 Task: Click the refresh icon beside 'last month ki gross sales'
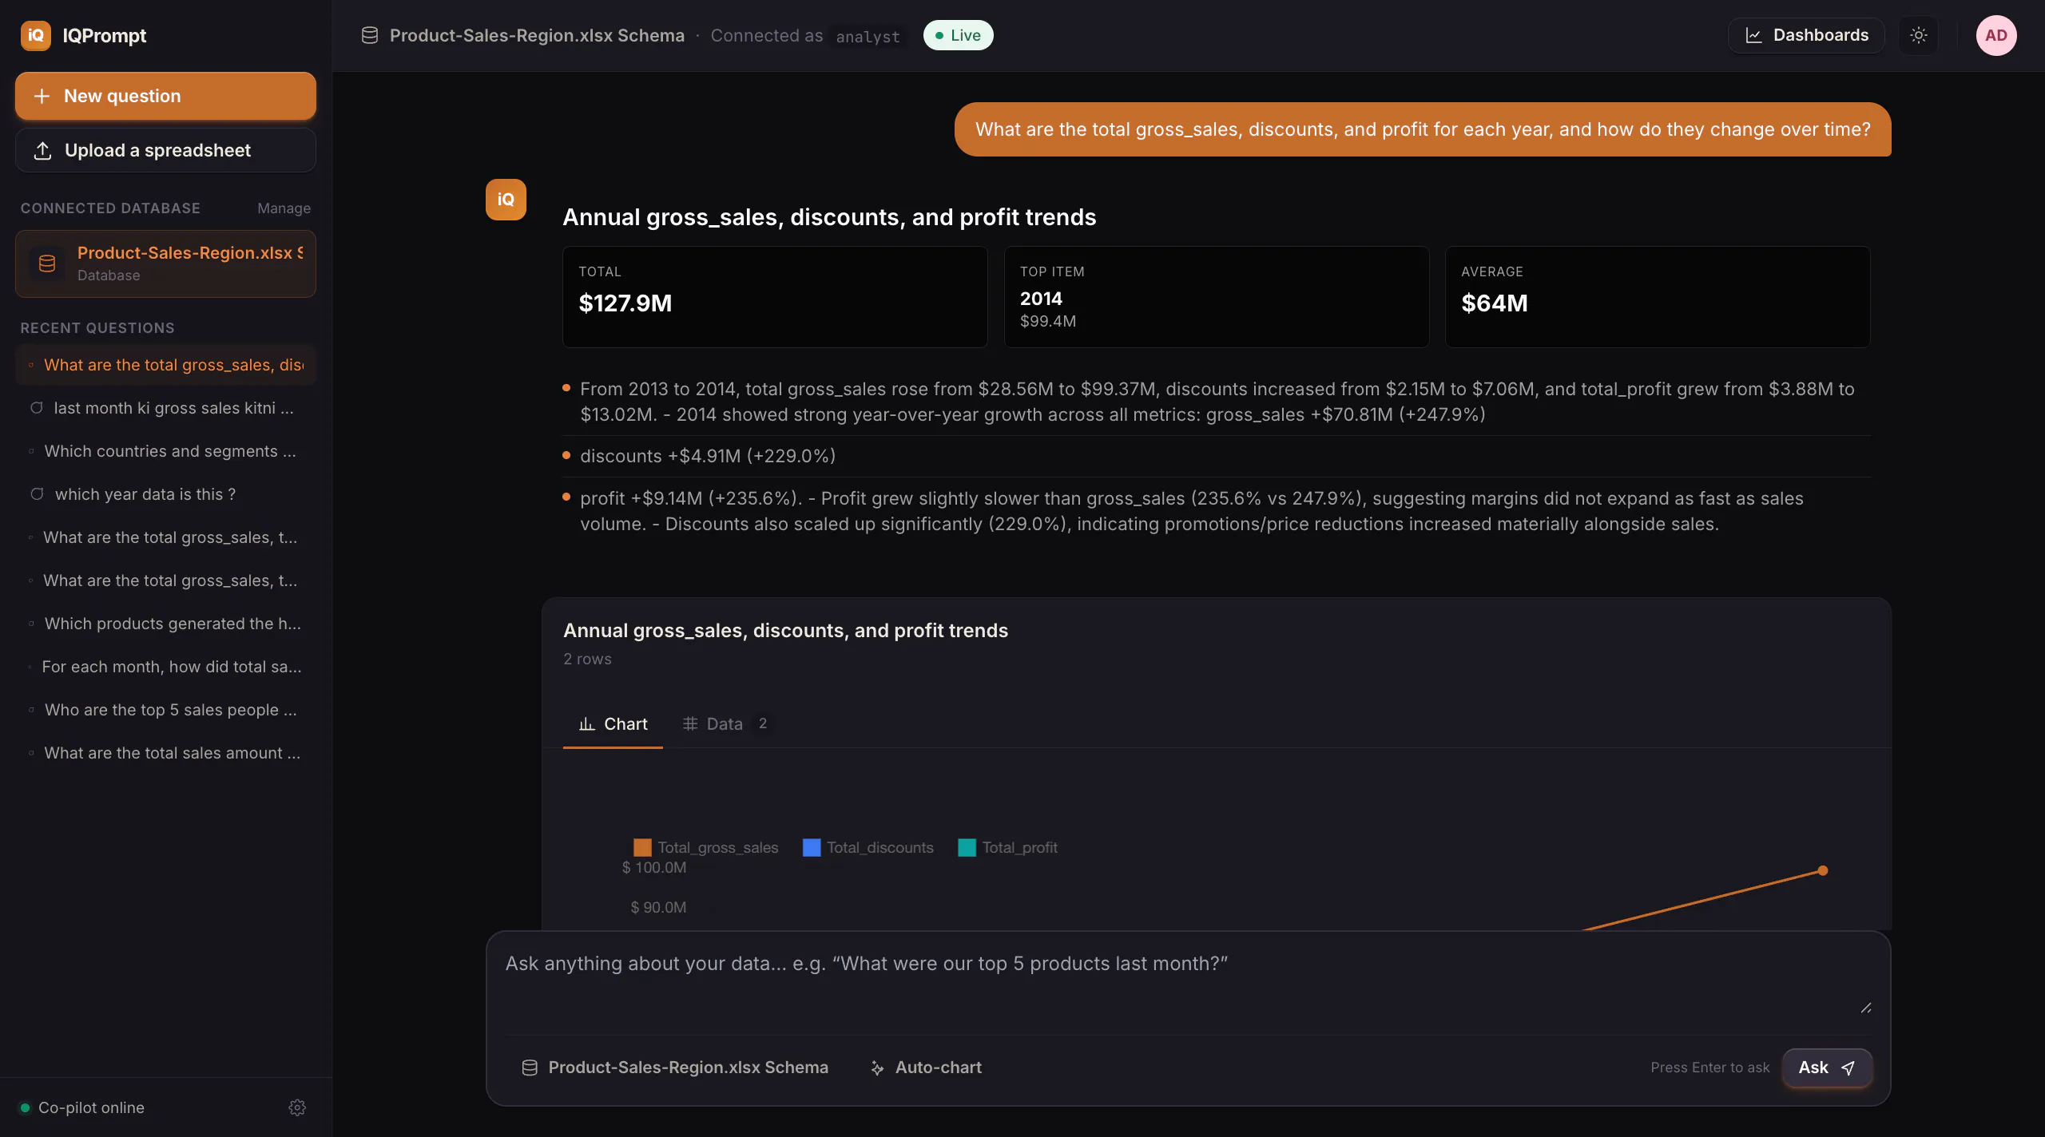[x=37, y=408]
